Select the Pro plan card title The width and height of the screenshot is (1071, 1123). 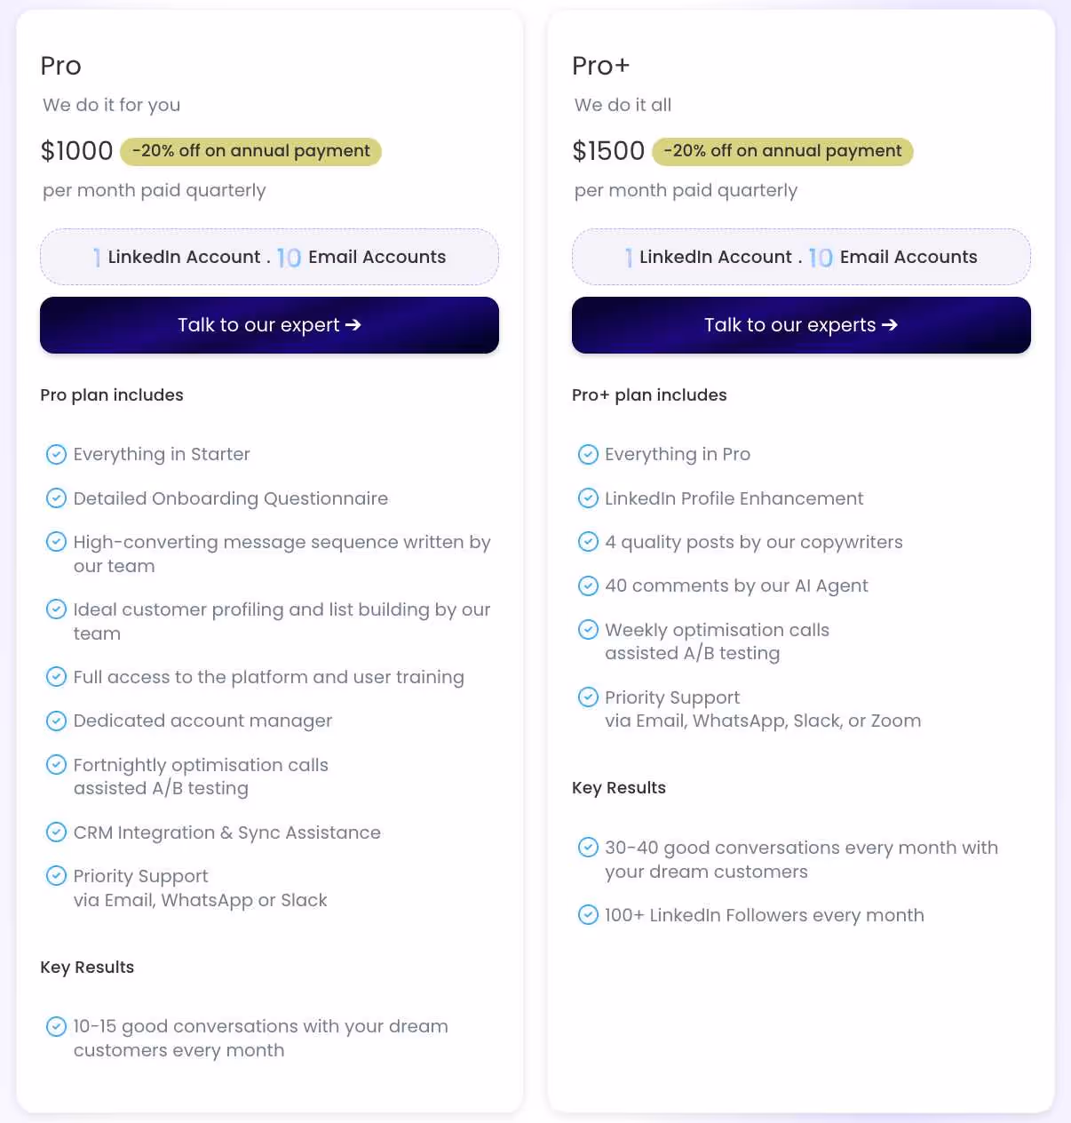click(60, 65)
